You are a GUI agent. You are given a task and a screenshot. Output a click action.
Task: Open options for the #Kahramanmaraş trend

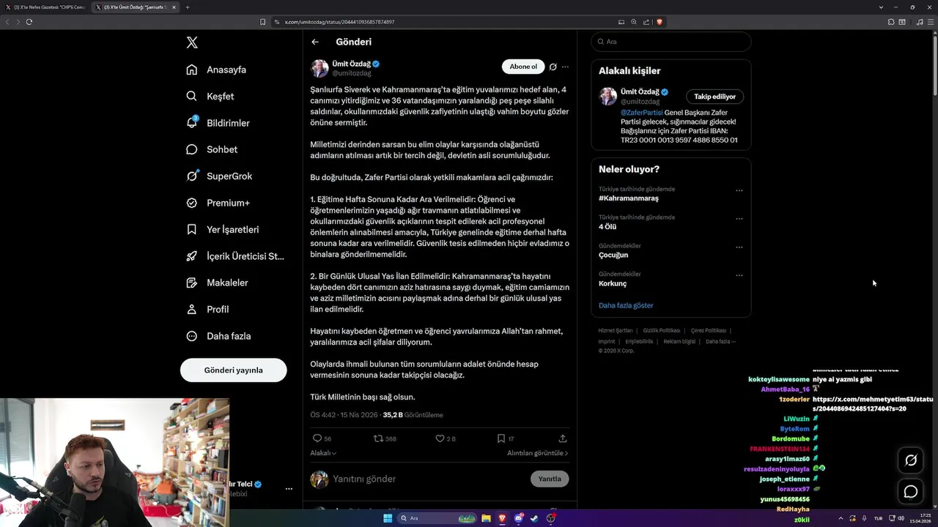pos(739,190)
